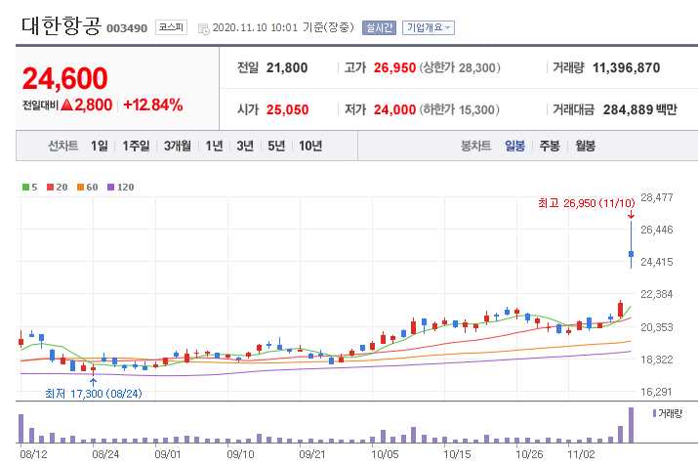Click the 2020.11.10 10:01 timestamp text
The width and height of the screenshot is (698, 465).
255,27
